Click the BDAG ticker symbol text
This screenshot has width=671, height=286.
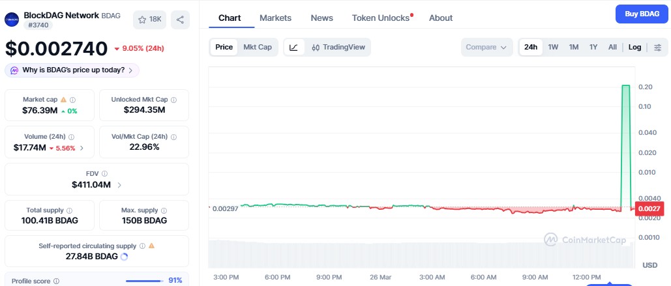click(x=111, y=16)
